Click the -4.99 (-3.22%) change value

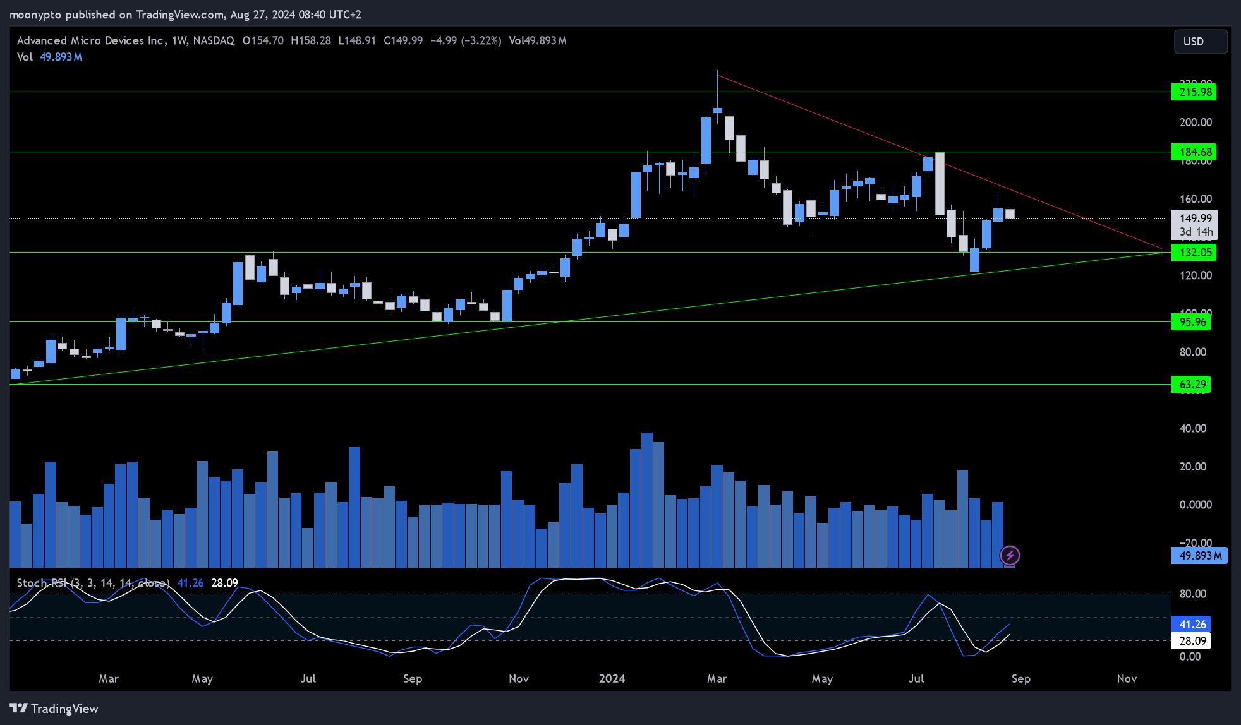tap(466, 40)
